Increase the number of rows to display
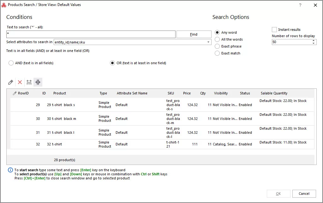The height and width of the screenshot is (203, 323). 314,41
